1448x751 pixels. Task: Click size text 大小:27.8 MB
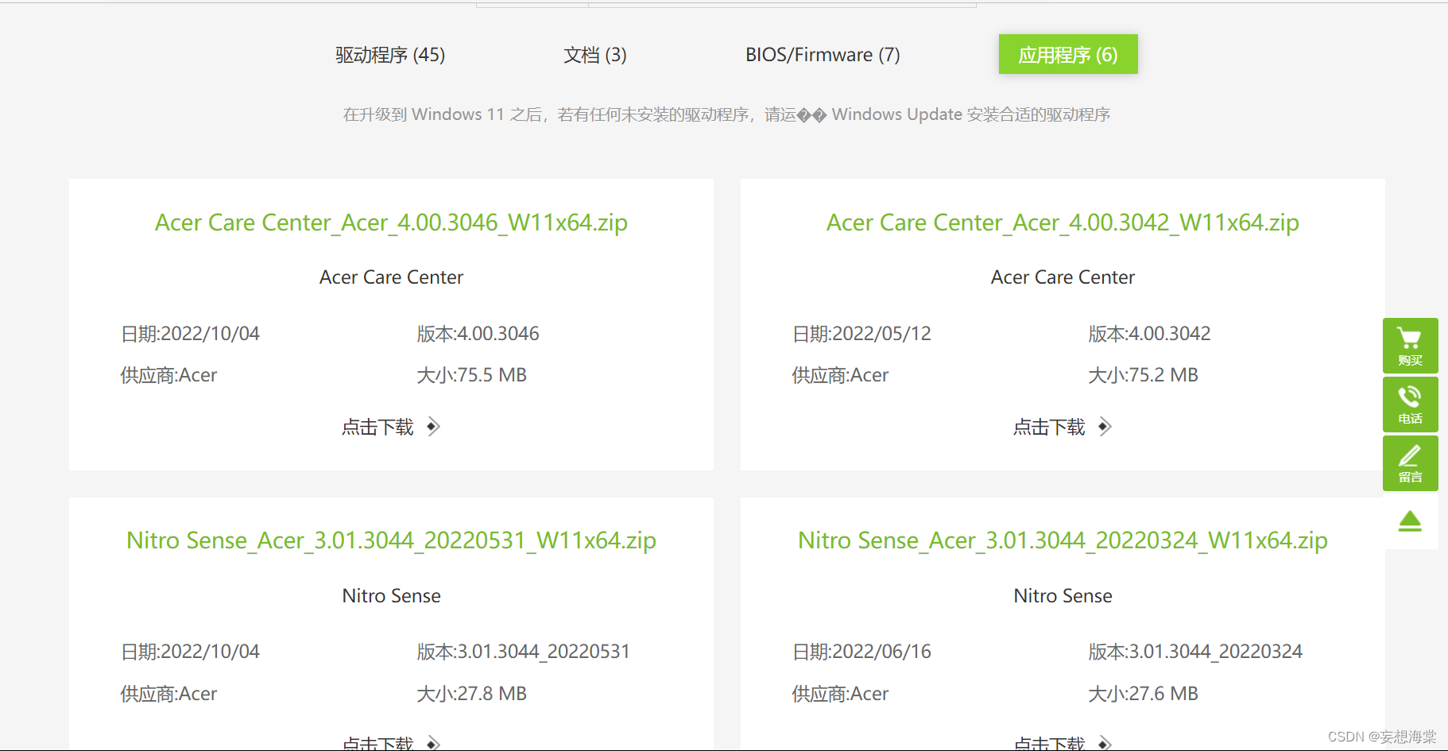(x=471, y=694)
